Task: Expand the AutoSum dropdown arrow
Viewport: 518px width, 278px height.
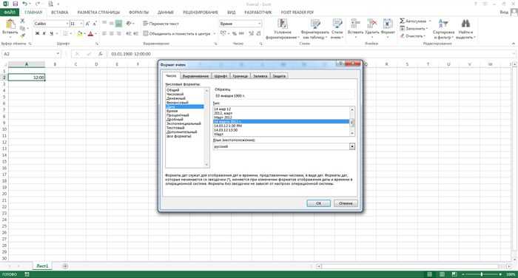Action: 430,21
